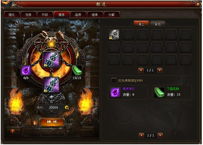
Task: Open the question mark help icon
Action: pyautogui.click(x=12, y=131)
